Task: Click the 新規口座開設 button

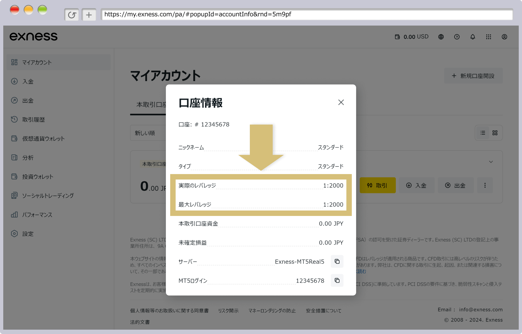Action: [473, 76]
